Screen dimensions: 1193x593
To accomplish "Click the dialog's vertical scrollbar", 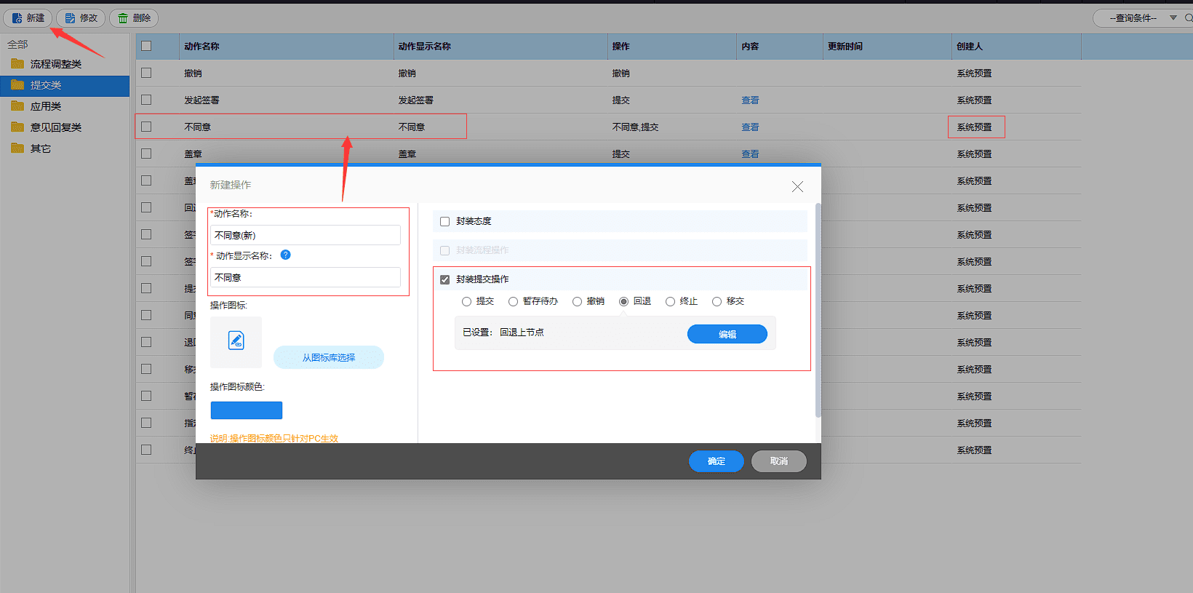I will point(818,310).
